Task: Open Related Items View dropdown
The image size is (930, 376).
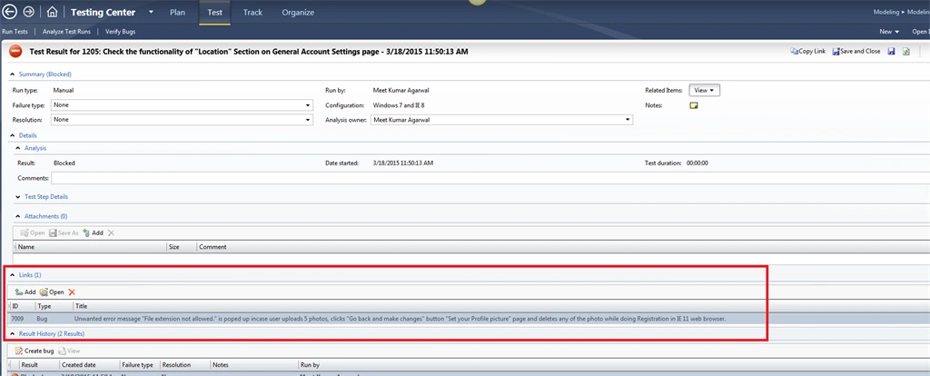Action: [x=705, y=90]
